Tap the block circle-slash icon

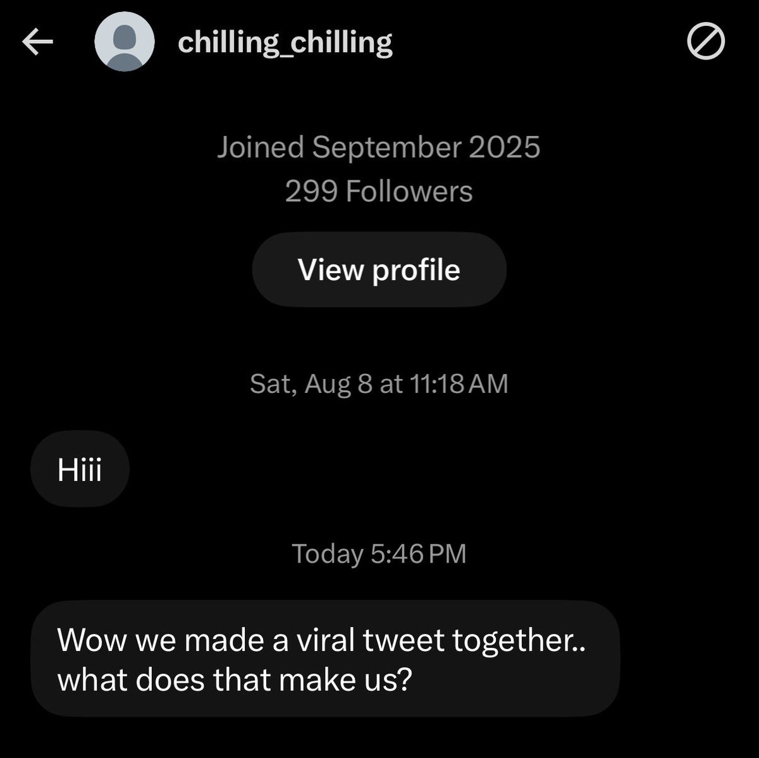tap(706, 42)
